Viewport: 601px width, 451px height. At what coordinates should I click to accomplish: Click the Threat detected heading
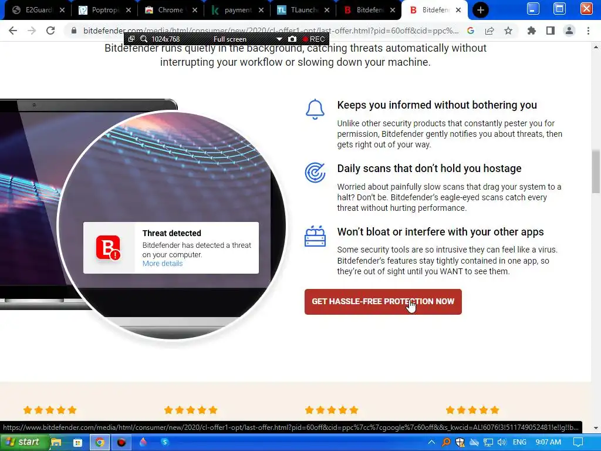coord(172,233)
